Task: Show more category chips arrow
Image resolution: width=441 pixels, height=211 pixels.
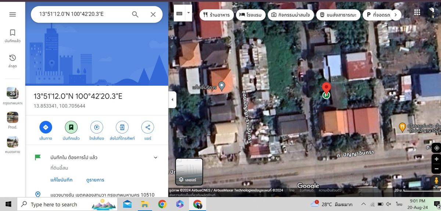Action: click(395, 15)
